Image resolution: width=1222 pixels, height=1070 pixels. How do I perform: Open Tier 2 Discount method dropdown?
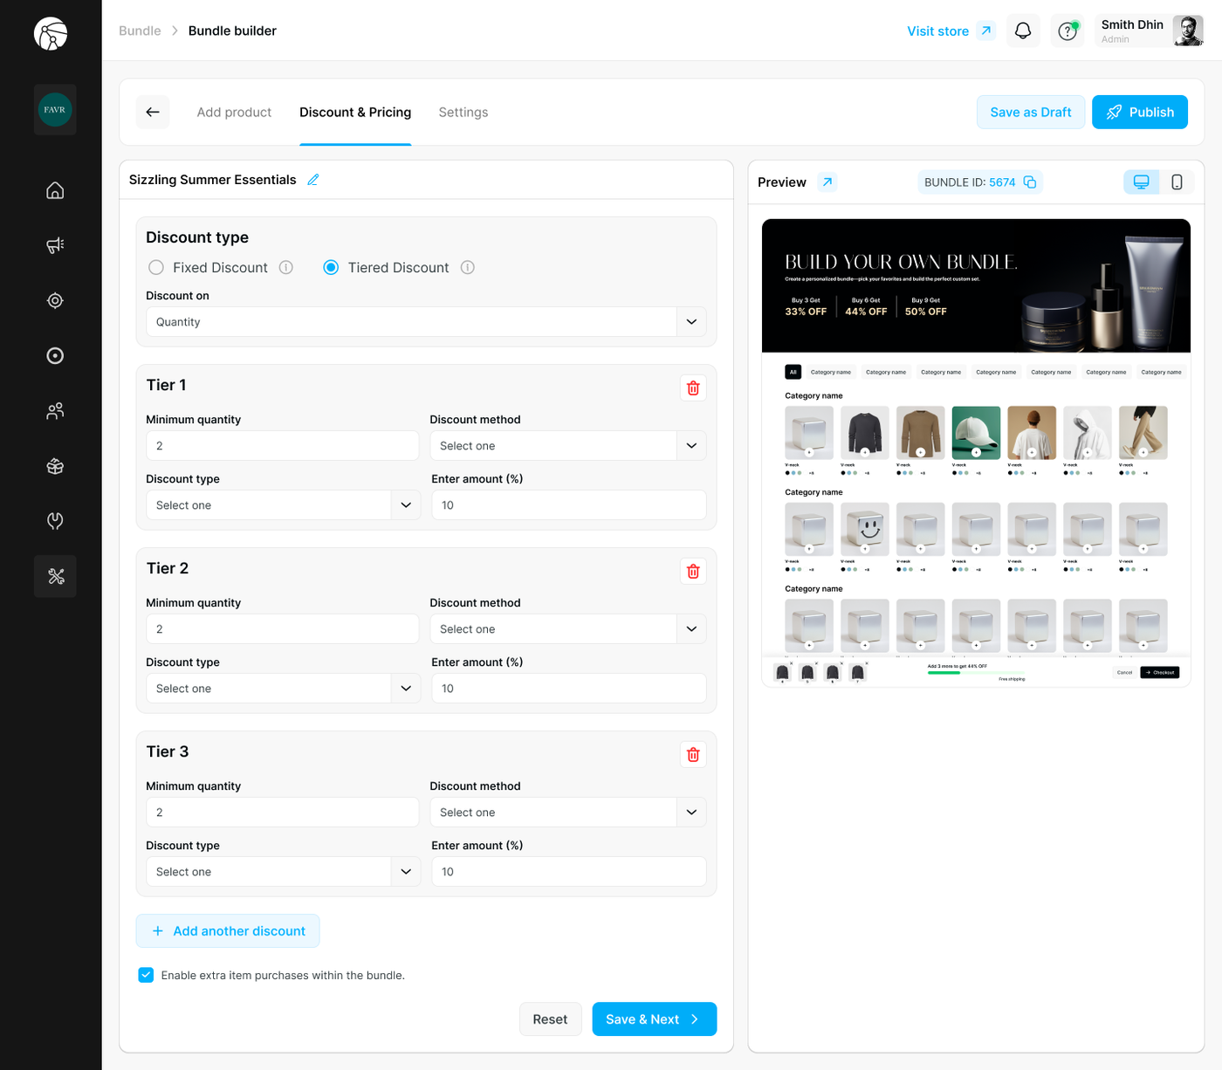[568, 628]
